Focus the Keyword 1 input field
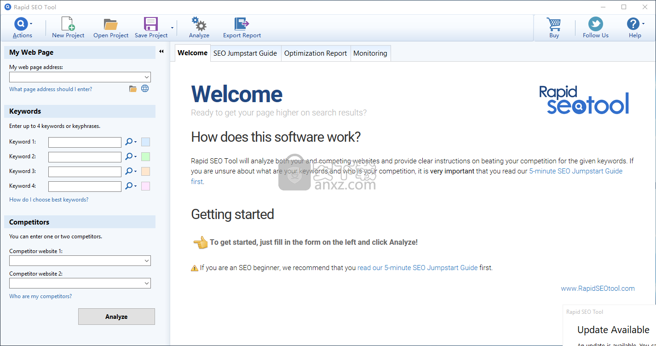This screenshot has width=656, height=346. tap(85, 142)
